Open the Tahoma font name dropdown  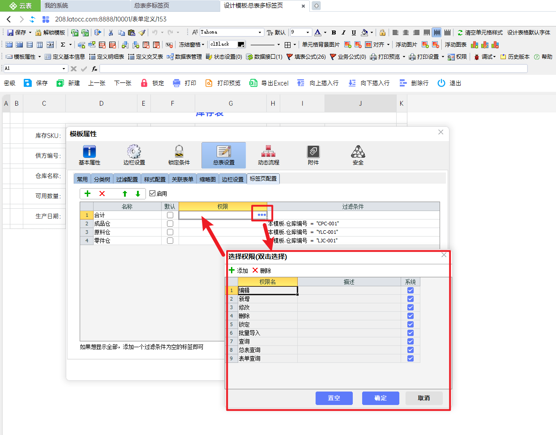[x=260, y=32]
